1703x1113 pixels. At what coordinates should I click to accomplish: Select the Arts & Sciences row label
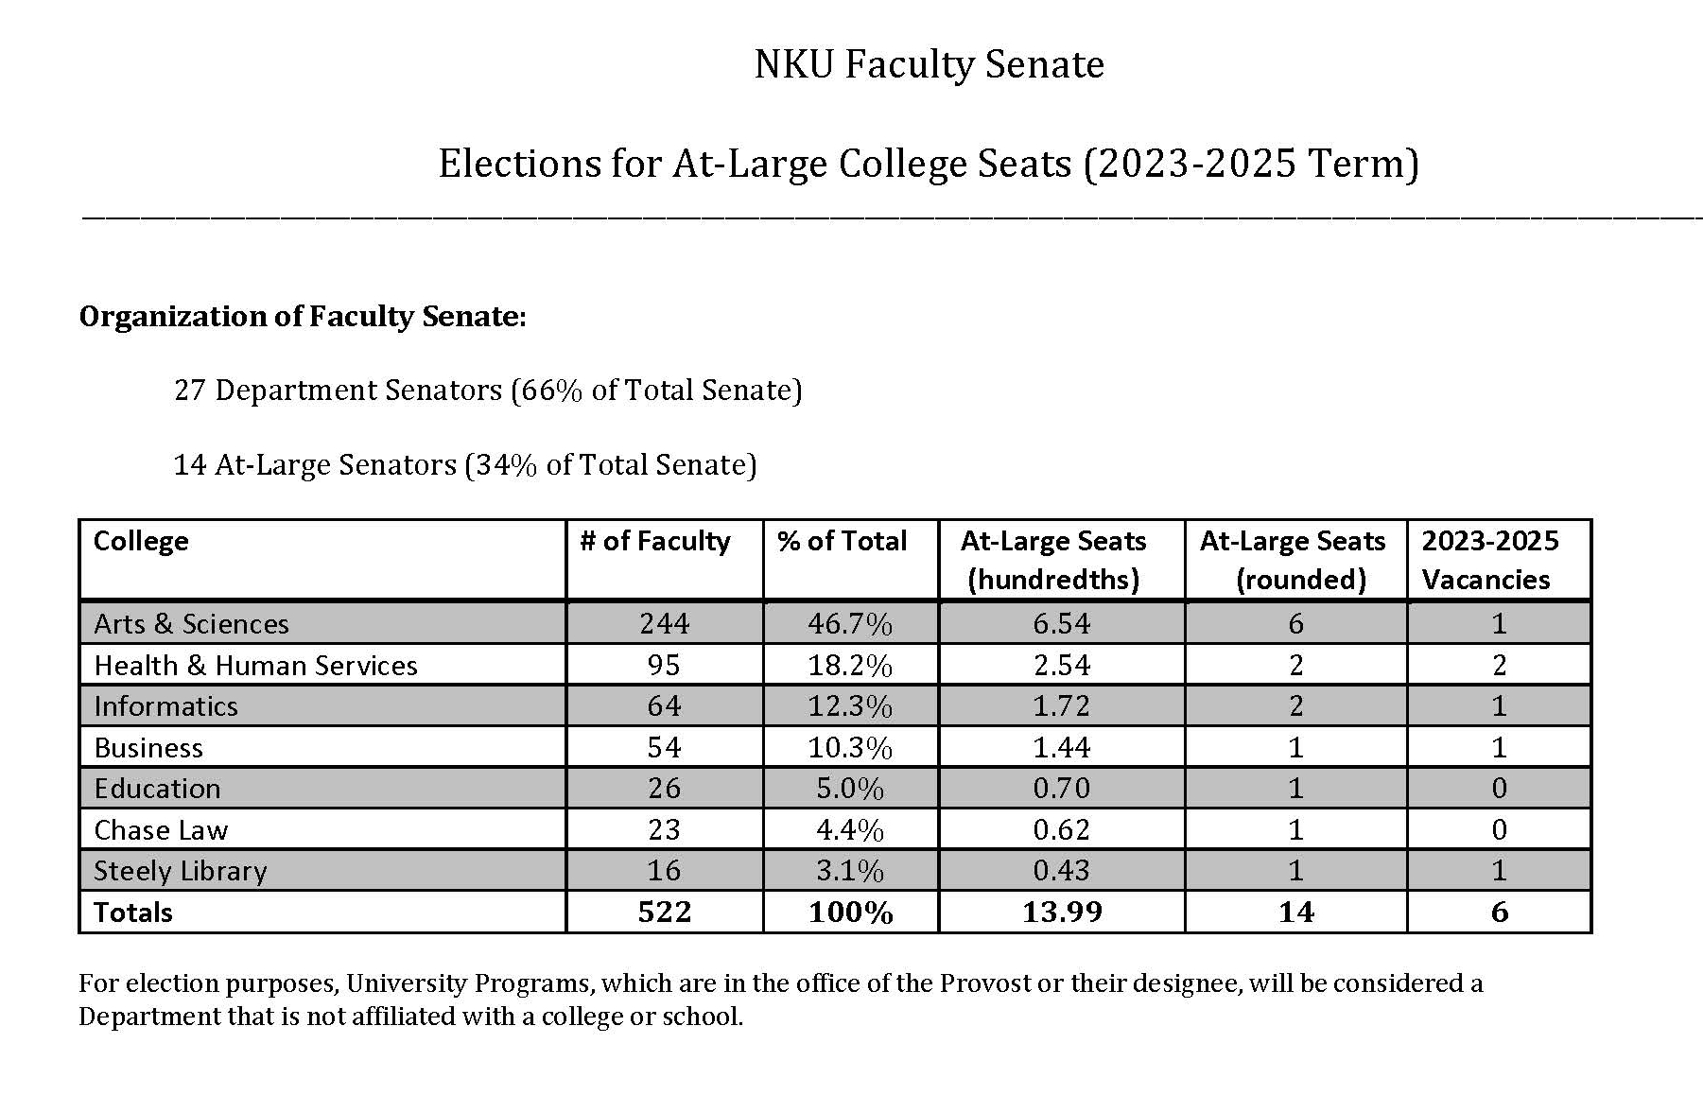(191, 624)
